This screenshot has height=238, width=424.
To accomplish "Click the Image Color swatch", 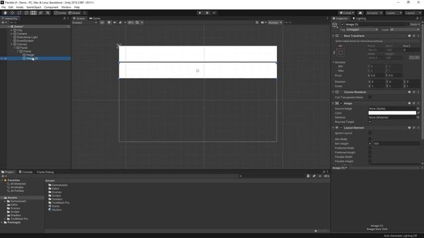I will click(392, 113).
